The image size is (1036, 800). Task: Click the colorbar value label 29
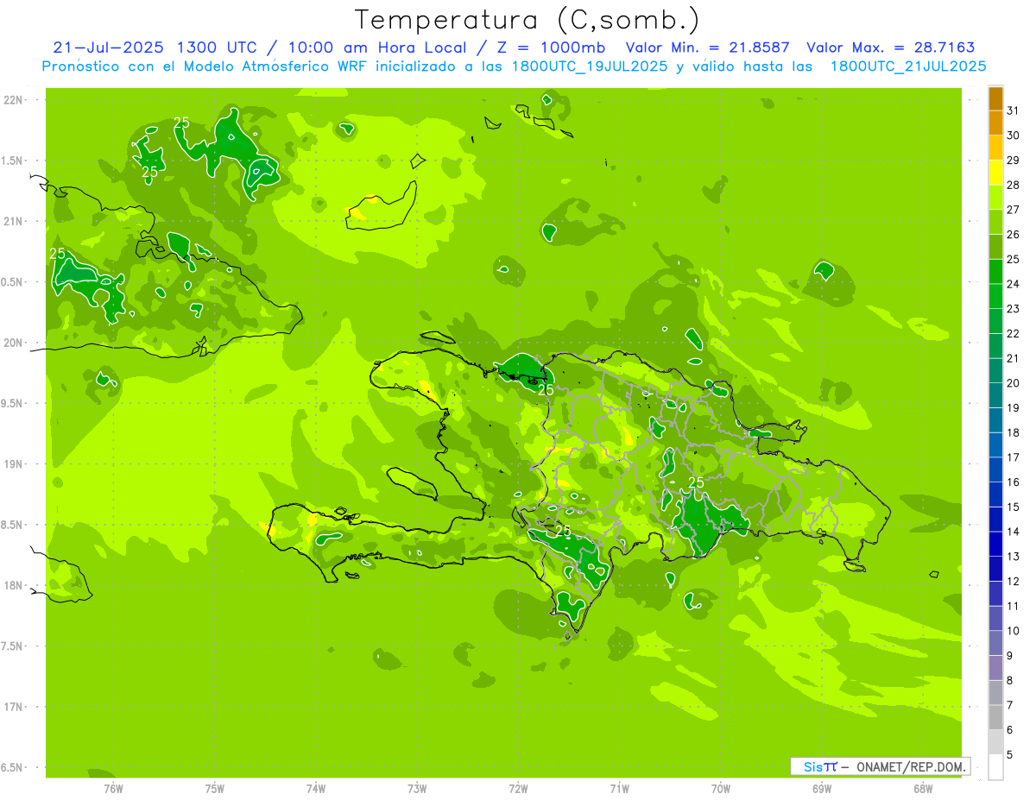(x=1014, y=160)
